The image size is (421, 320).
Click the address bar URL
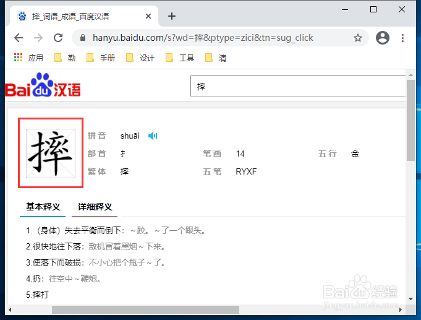203,38
